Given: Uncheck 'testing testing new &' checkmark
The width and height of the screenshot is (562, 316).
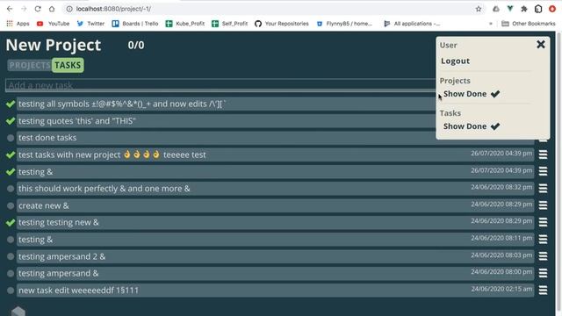Looking at the screenshot, I should point(11,222).
